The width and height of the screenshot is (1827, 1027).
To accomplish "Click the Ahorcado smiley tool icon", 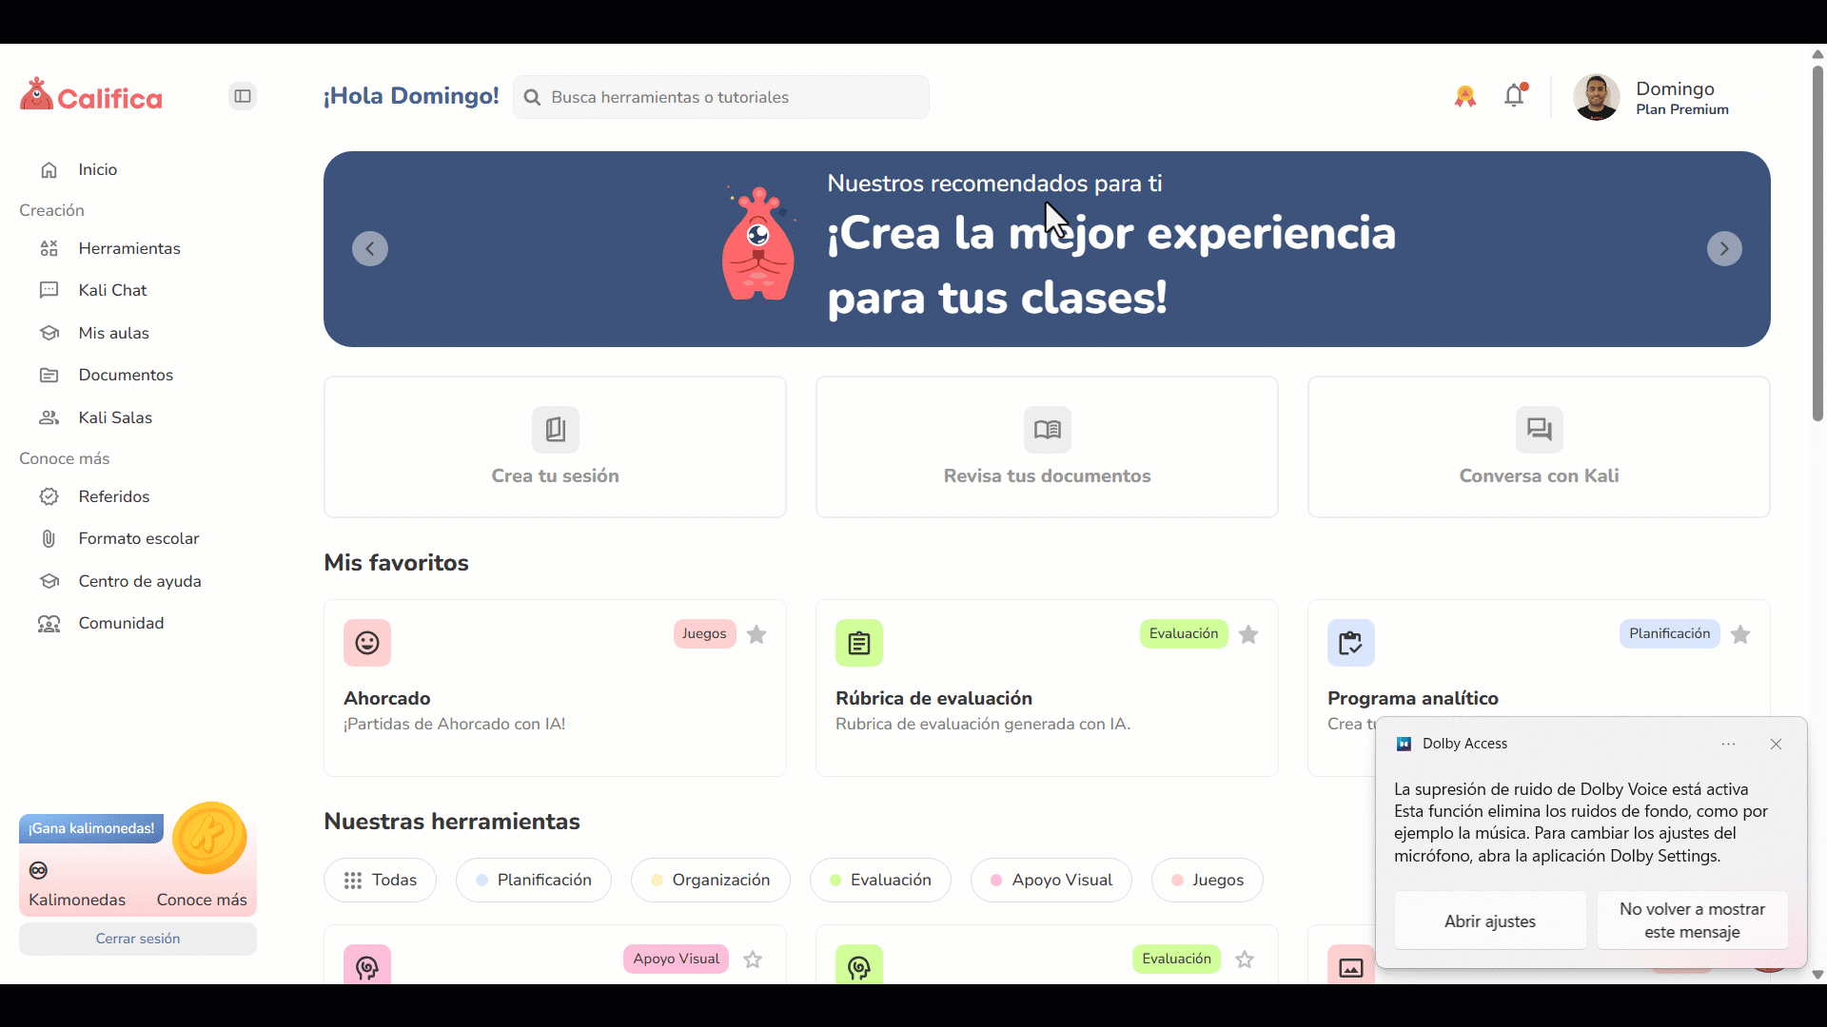I will tap(367, 643).
